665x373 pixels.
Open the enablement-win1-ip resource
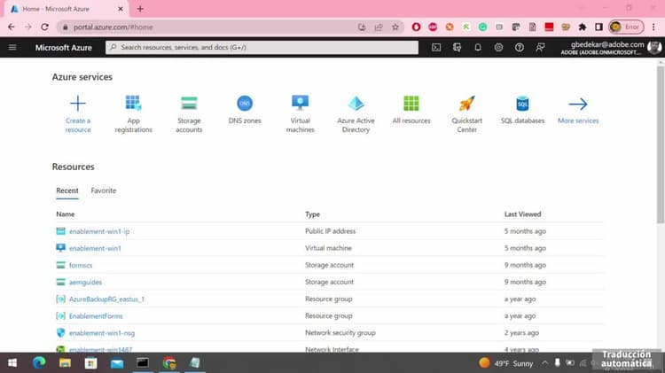point(99,231)
